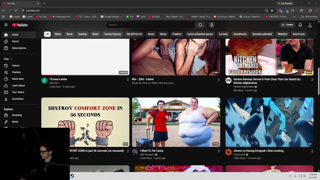Click the Ask Gemini button

[x=284, y=3]
